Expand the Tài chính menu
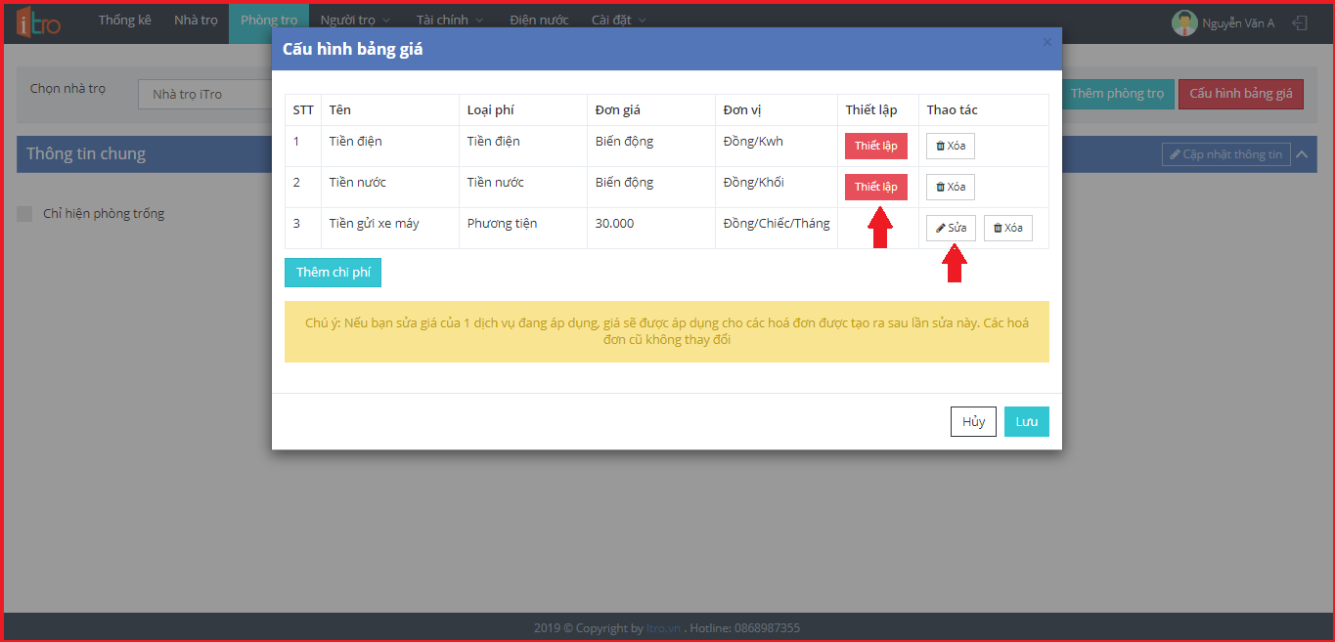The height and width of the screenshot is (642, 1335). click(449, 21)
